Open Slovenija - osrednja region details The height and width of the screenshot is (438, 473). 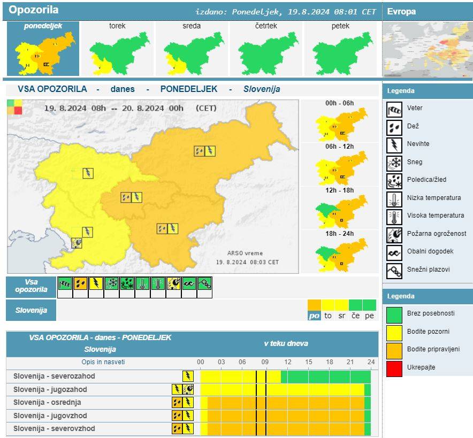coord(48,402)
